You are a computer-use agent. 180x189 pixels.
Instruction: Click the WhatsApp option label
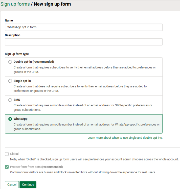[x=20, y=119]
